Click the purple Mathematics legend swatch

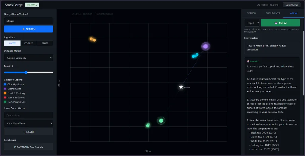click(x=5, y=89)
